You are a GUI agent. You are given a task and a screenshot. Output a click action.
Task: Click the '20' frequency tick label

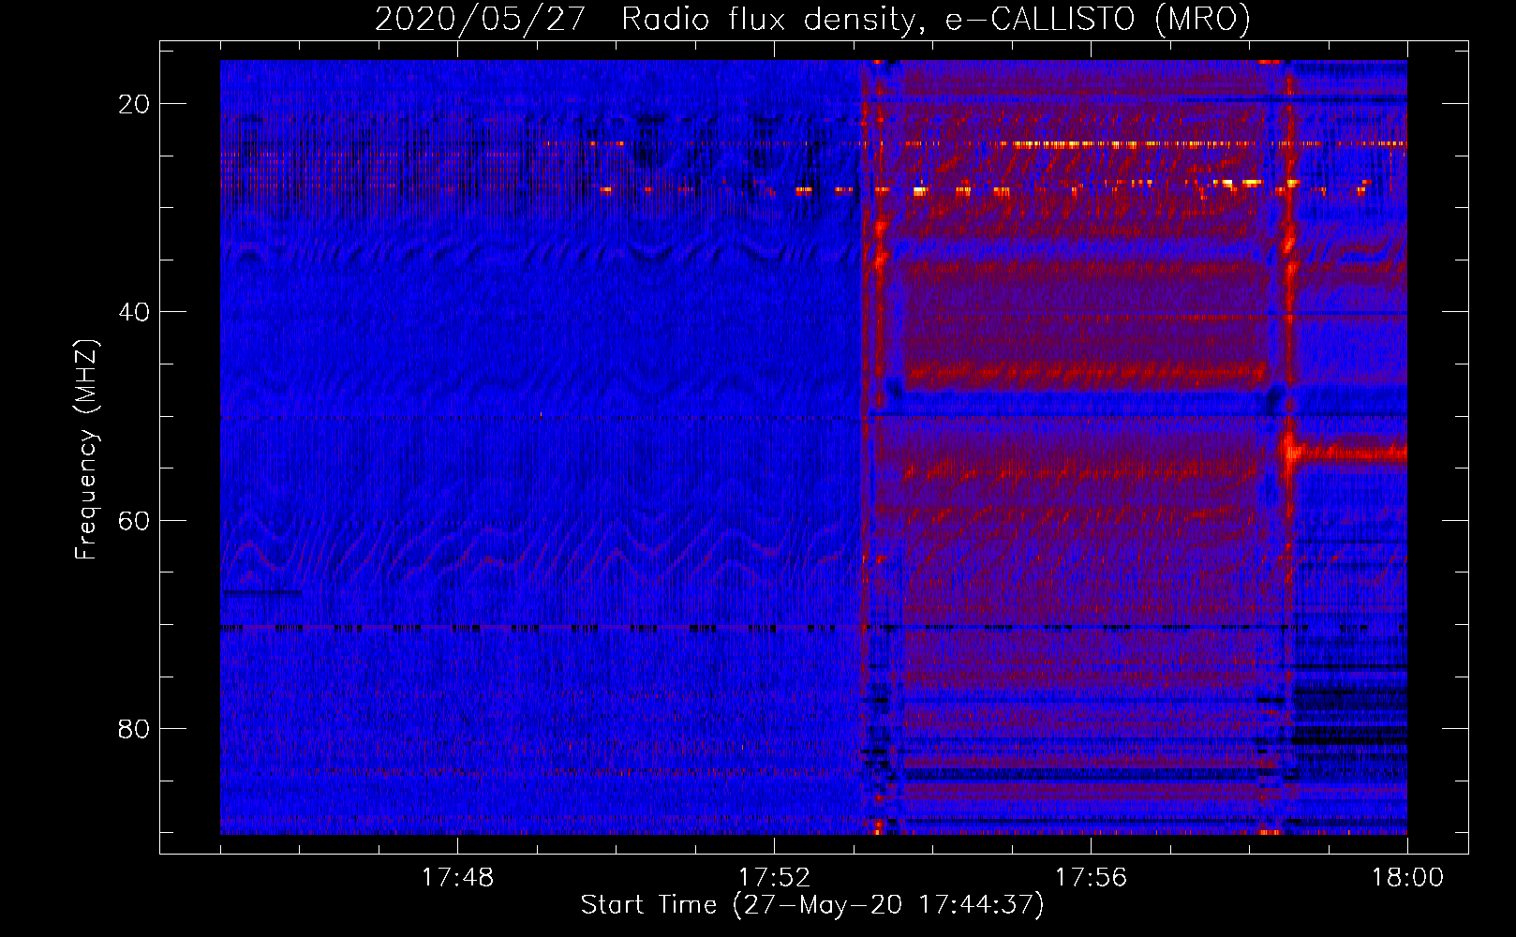pyautogui.click(x=134, y=104)
